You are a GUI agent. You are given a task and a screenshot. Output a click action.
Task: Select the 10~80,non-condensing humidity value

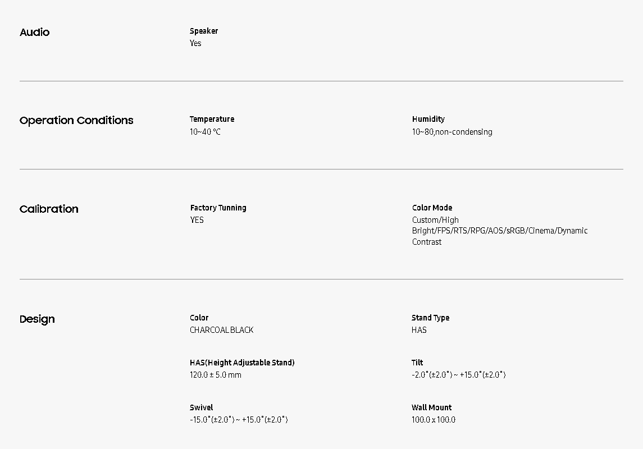(x=452, y=132)
